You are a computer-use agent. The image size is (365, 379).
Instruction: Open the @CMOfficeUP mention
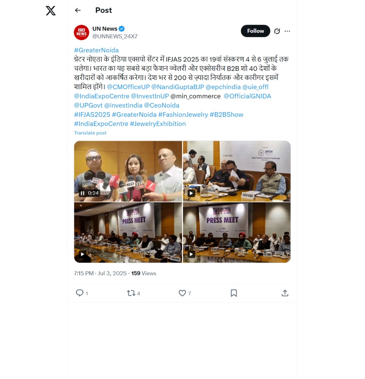coord(128,87)
